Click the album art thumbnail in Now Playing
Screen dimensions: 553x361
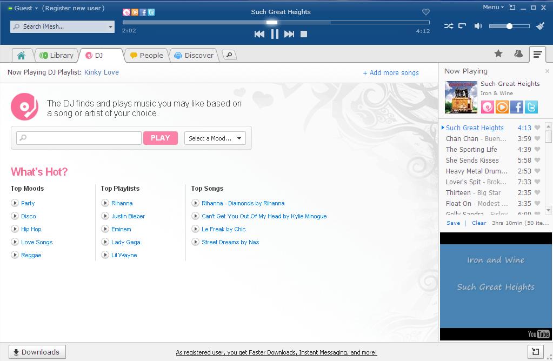click(x=461, y=97)
